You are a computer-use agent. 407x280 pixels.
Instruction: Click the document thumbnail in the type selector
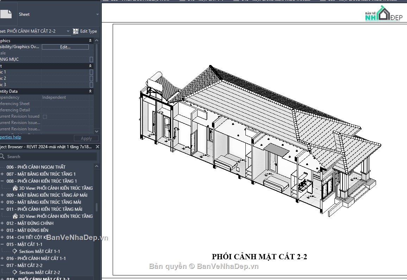[6, 14]
